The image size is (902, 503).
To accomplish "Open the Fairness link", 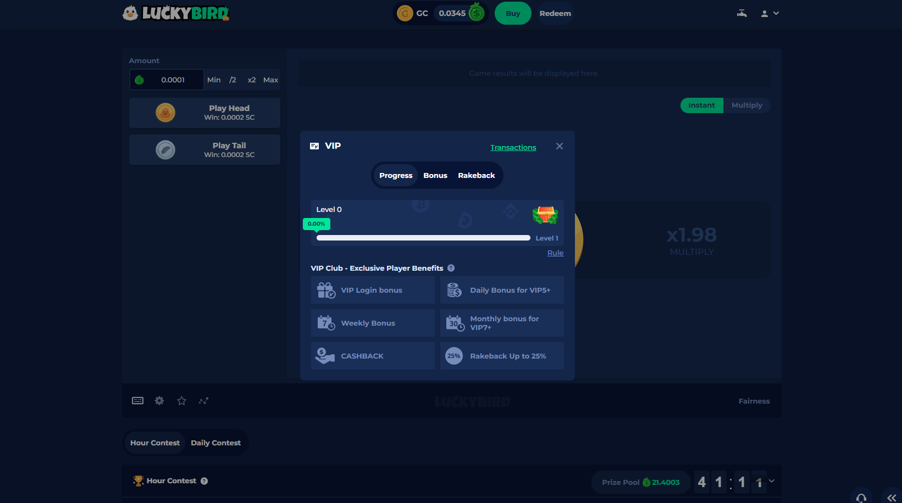I will 754,401.
